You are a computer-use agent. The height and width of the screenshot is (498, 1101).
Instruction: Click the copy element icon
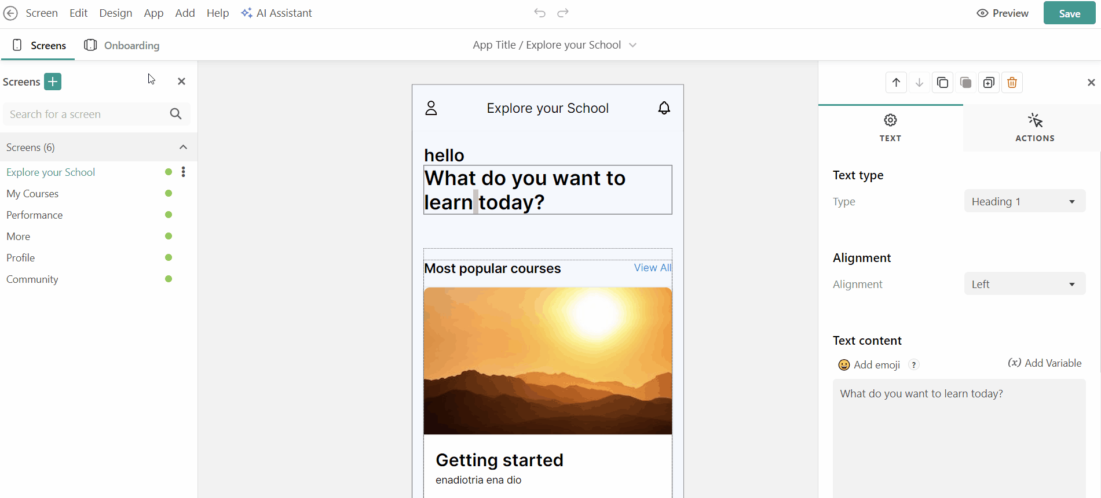pos(942,83)
